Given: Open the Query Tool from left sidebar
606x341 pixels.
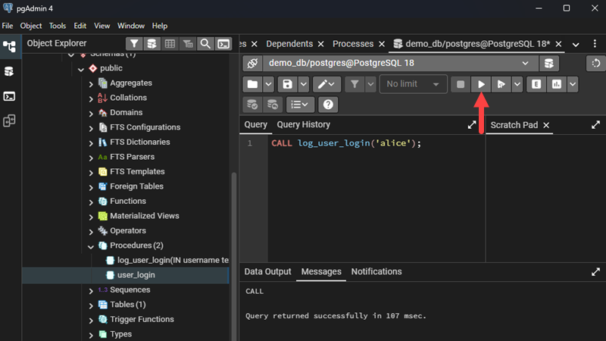Looking at the screenshot, I should click(9, 71).
